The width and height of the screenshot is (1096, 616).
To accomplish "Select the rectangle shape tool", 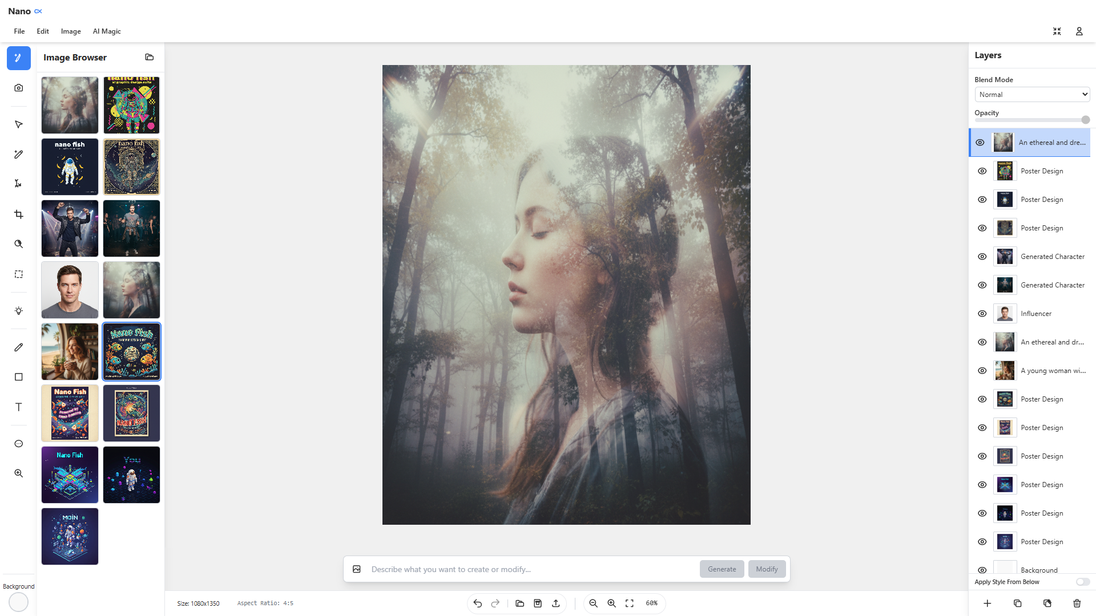I will pyautogui.click(x=19, y=377).
